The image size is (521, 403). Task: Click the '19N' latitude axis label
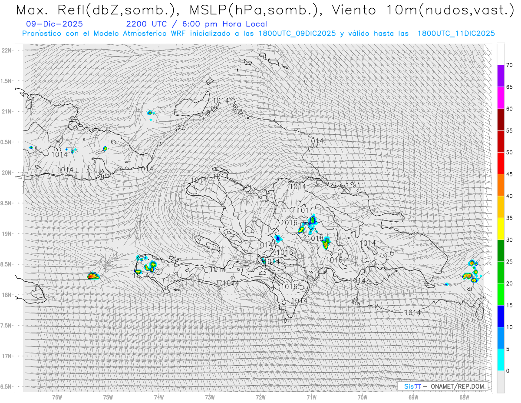point(7,233)
